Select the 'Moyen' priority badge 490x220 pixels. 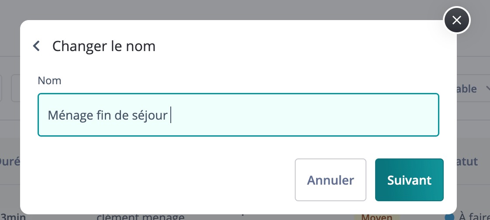click(376, 217)
